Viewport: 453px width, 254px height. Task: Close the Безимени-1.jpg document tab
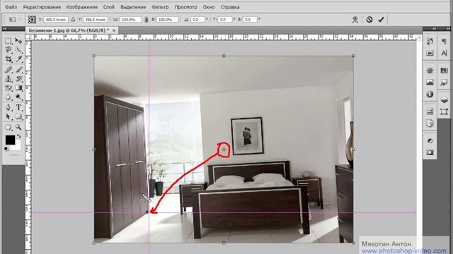[114, 30]
